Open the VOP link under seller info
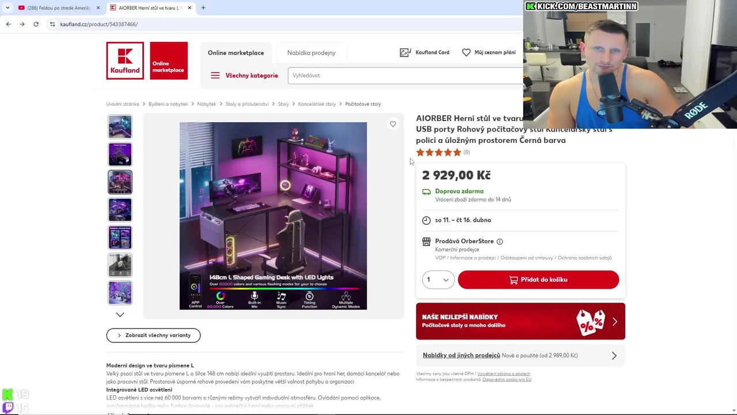Image resolution: width=737 pixels, height=415 pixels. (440, 258)
